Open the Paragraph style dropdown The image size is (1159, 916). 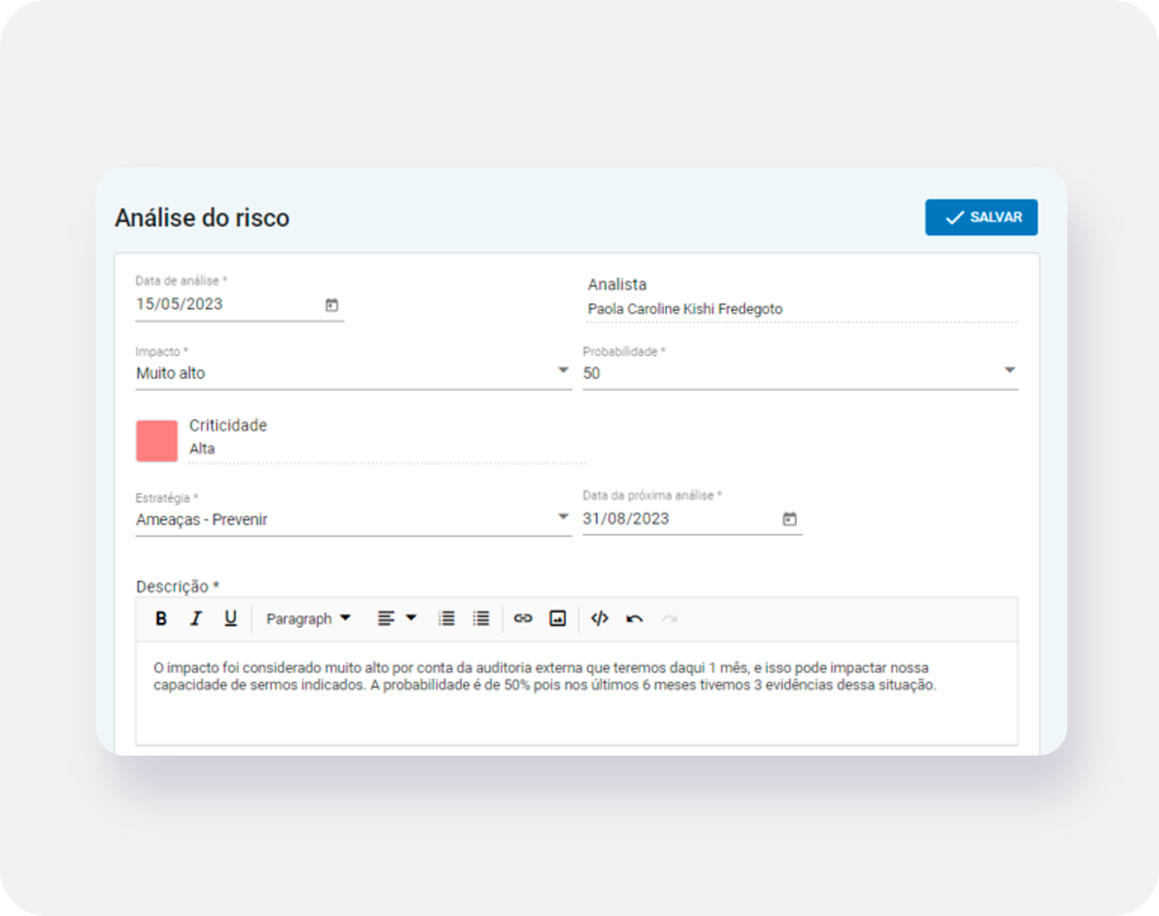pyautogui.click(x=307, y=619)
